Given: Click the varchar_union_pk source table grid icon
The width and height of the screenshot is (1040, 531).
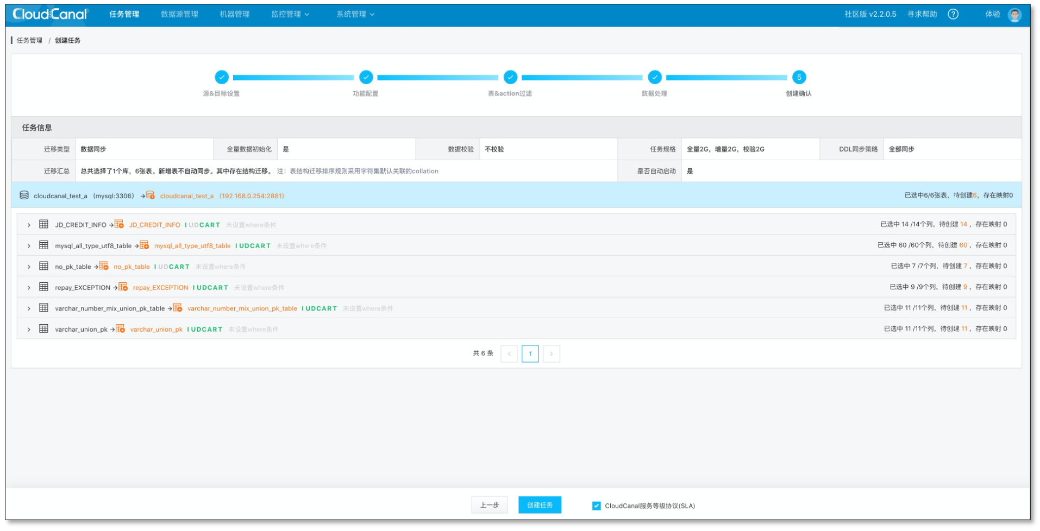Looking at the screenshot, I should coord(43,329).
